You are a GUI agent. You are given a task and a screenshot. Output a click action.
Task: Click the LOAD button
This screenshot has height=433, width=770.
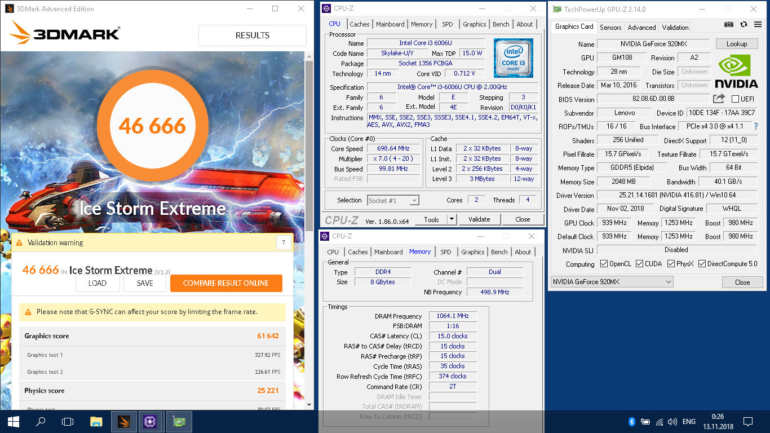tap(98, 283)
